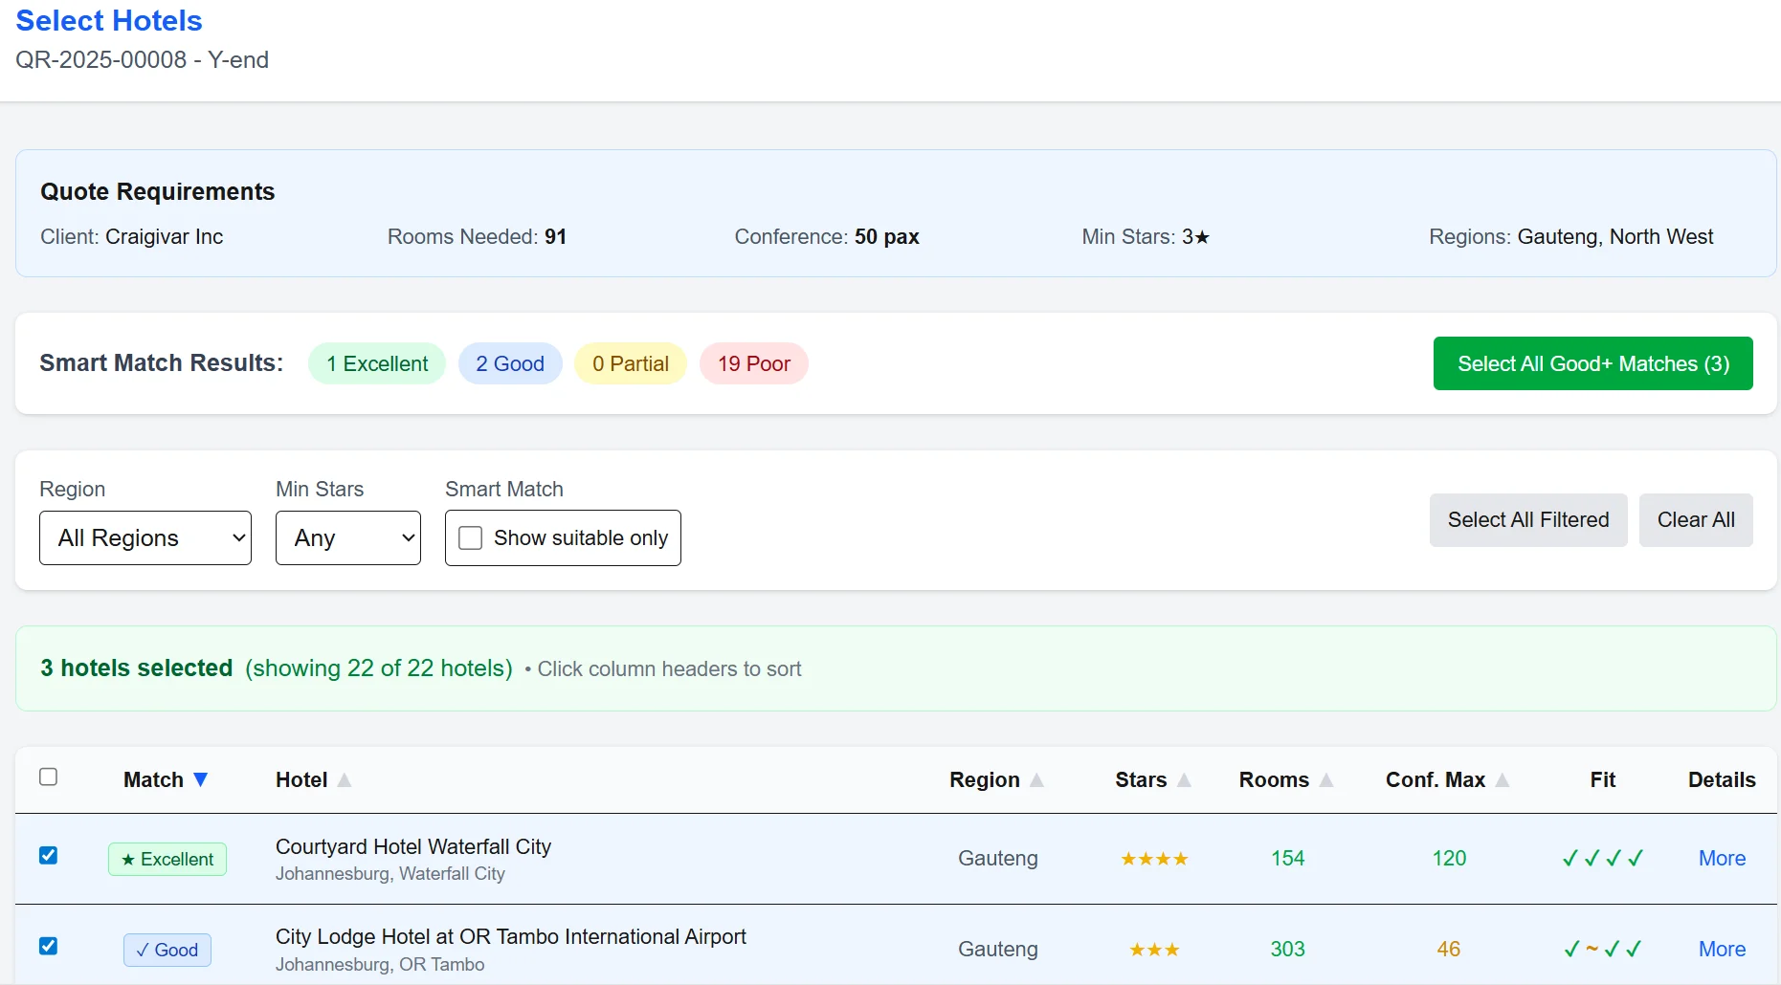The height and width of the screenshot is (985, 1781).
Task: Filter by 1 Excellent match pill
Action: click(377, 363)
